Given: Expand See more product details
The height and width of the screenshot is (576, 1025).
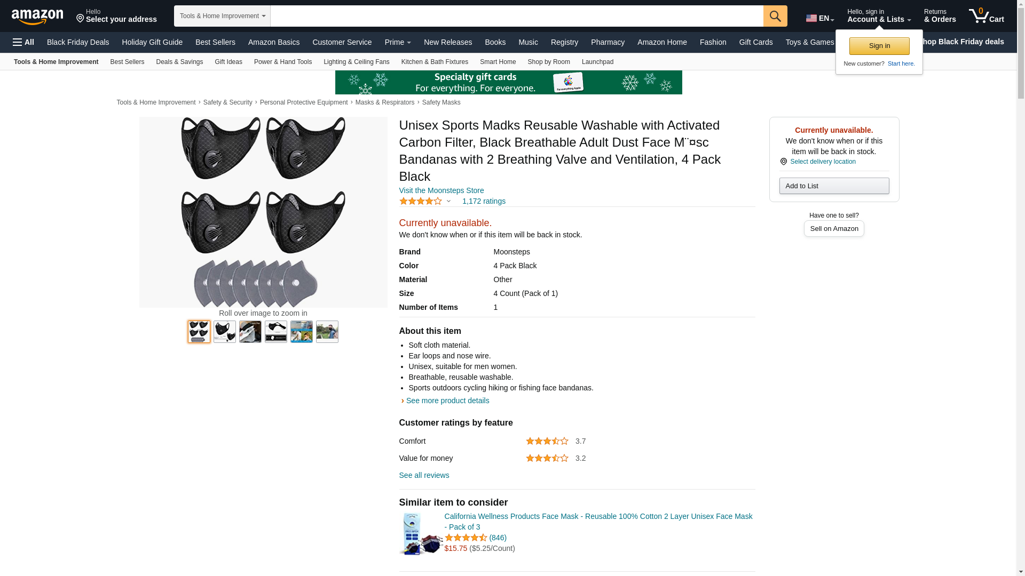Looking at the screenshot, I should 447,401.
